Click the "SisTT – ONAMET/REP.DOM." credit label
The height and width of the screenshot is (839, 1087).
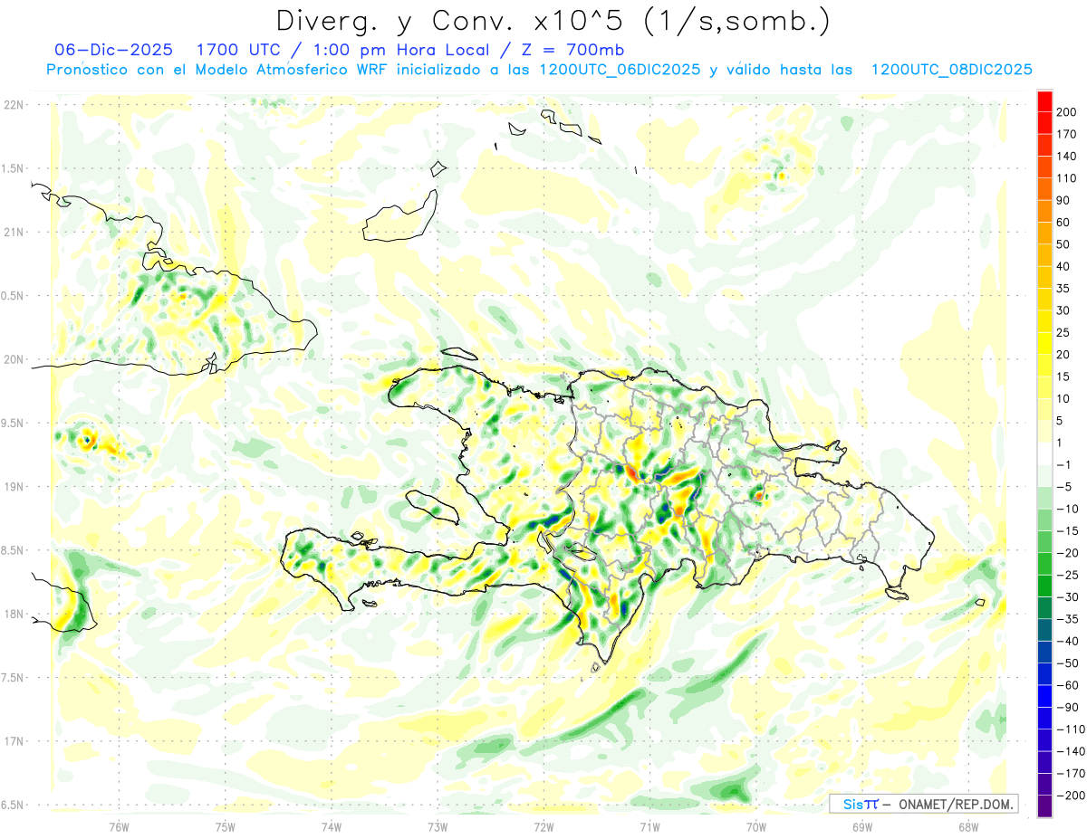(x=924, y=804)
